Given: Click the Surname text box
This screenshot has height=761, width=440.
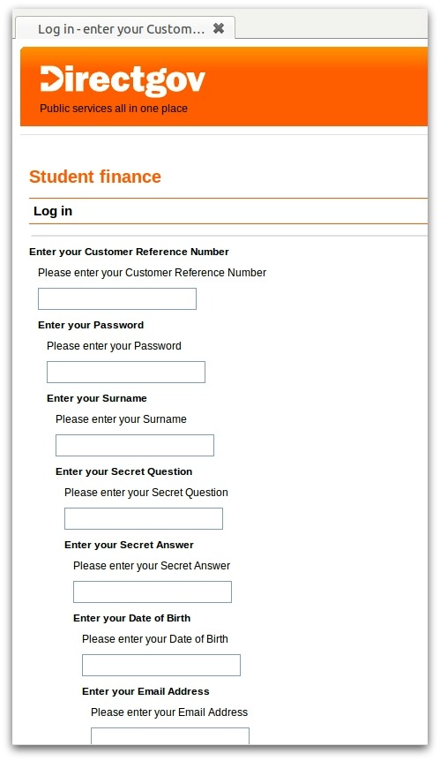Looking at the screenshot, I should pyautogui.click(x=135, y=446).
